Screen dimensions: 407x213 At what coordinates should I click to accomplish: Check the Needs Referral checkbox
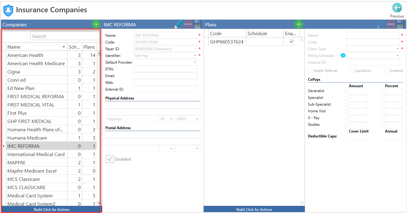(x=310, y=70)
